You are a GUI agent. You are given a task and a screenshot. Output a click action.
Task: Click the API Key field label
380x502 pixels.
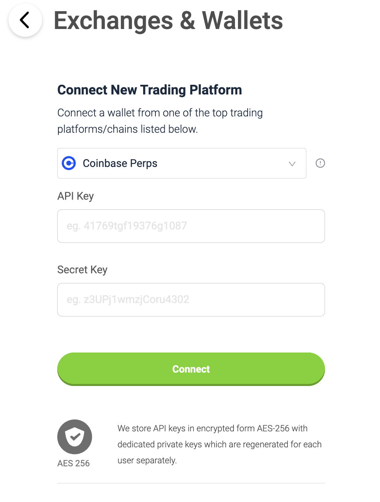click(75, 196)
